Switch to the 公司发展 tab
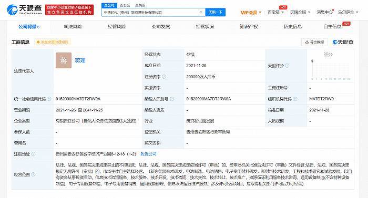Screen dimensions: 368x198 (161, 27)
